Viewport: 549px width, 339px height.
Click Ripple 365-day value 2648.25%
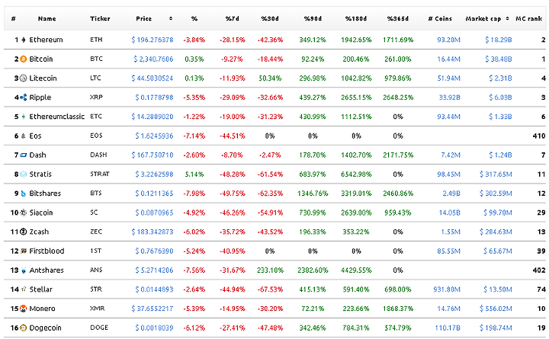coord(398,98)
